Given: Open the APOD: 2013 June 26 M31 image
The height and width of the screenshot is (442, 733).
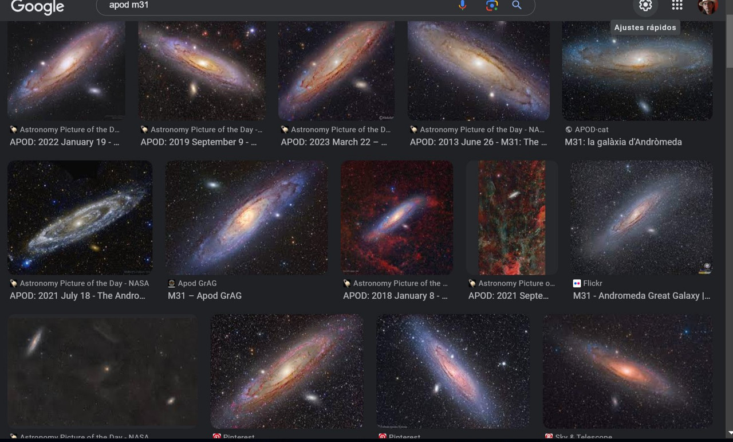Looking at the screenshot, I should pos(479,71).
